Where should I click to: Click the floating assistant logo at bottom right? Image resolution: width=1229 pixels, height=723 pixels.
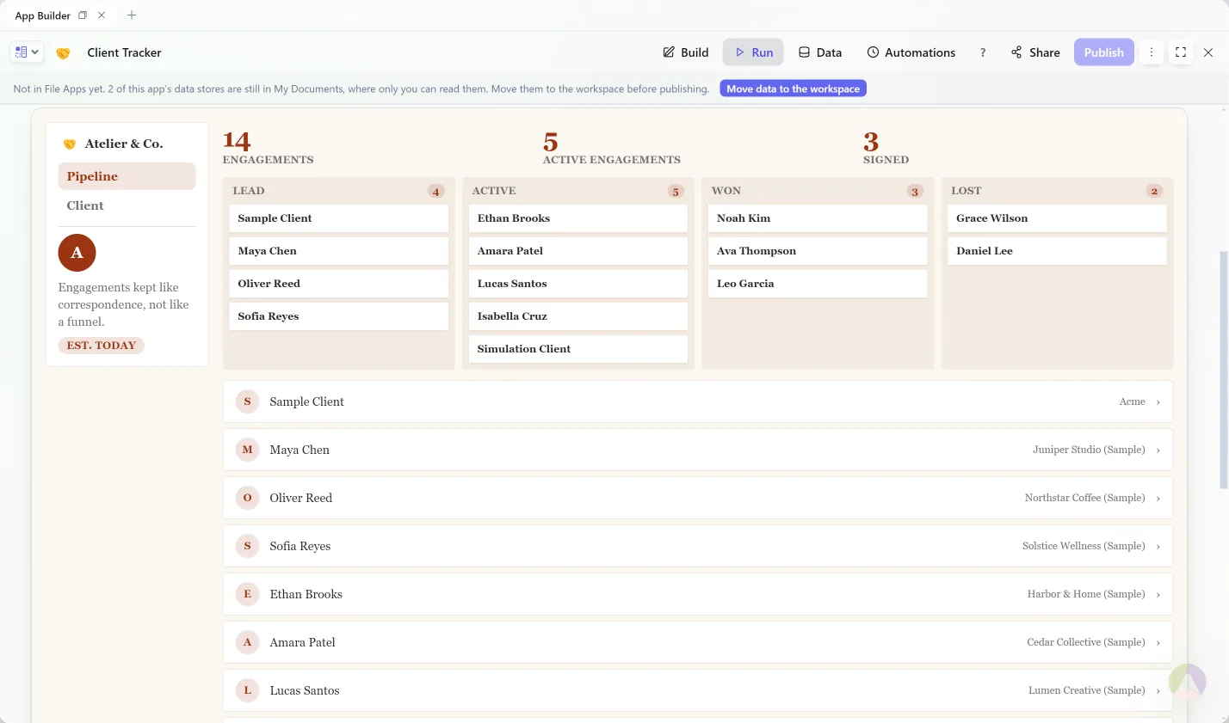pyautogui.click(x=1188, y=682)
